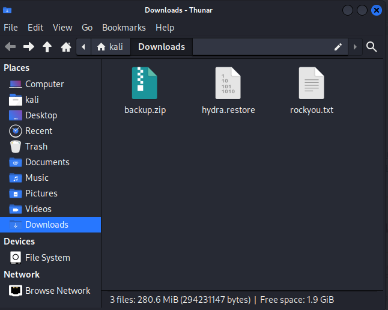Screen dimensions: 388x310
Task: Click the Trash bin icon in sidebar
Action: pyautogui.click(x=16, y=147)
